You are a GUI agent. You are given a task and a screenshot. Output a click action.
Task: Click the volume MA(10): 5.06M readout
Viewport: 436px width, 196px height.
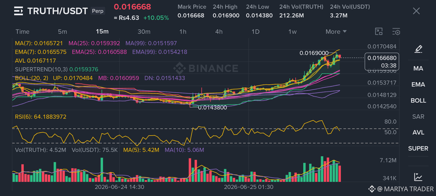point(184,150)
